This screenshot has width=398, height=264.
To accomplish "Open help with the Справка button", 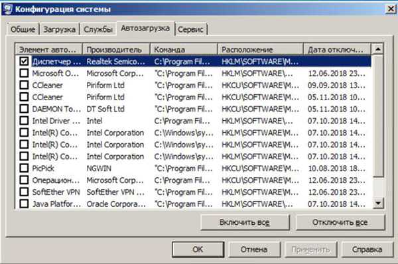I will (x=367, y=249).
